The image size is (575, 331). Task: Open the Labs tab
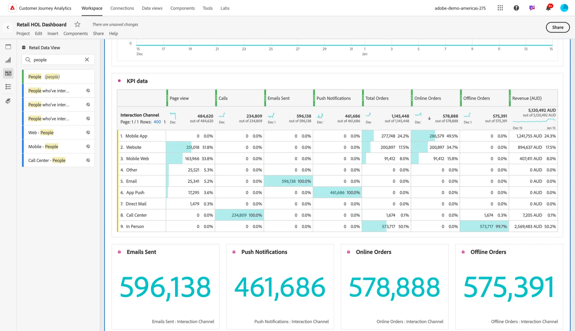click(x=225, y=8)
